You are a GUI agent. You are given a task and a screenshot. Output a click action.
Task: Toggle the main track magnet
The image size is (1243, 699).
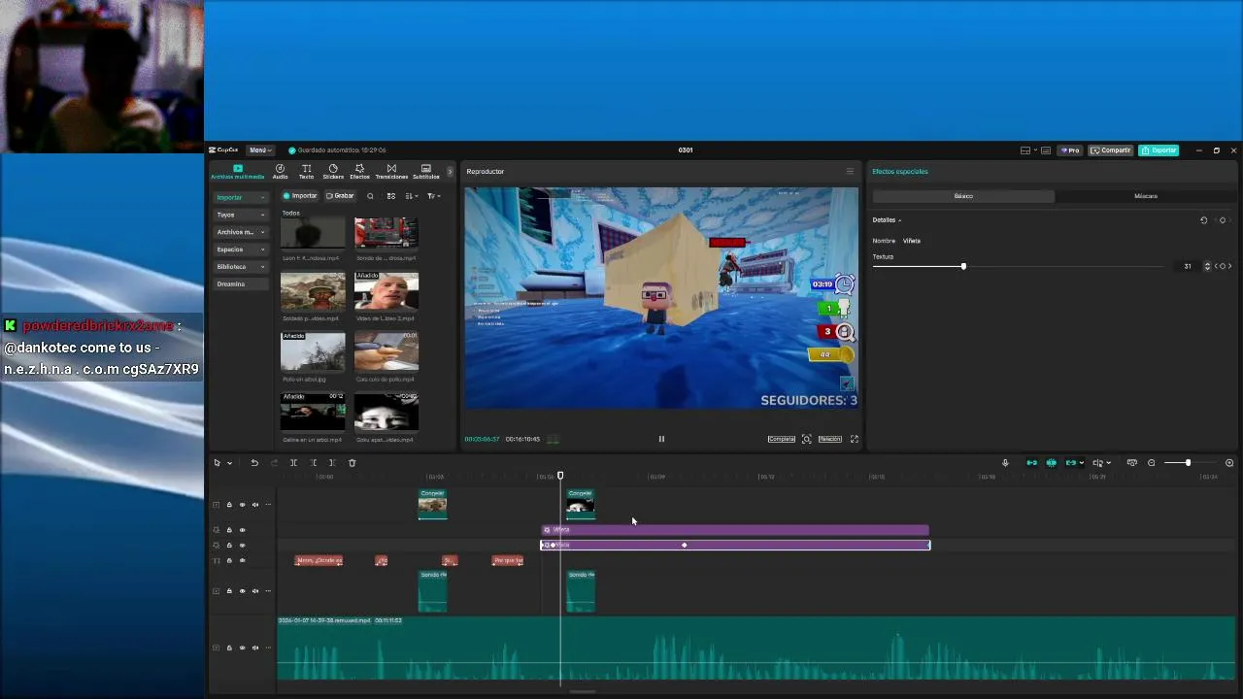(x=1031, y=463)
